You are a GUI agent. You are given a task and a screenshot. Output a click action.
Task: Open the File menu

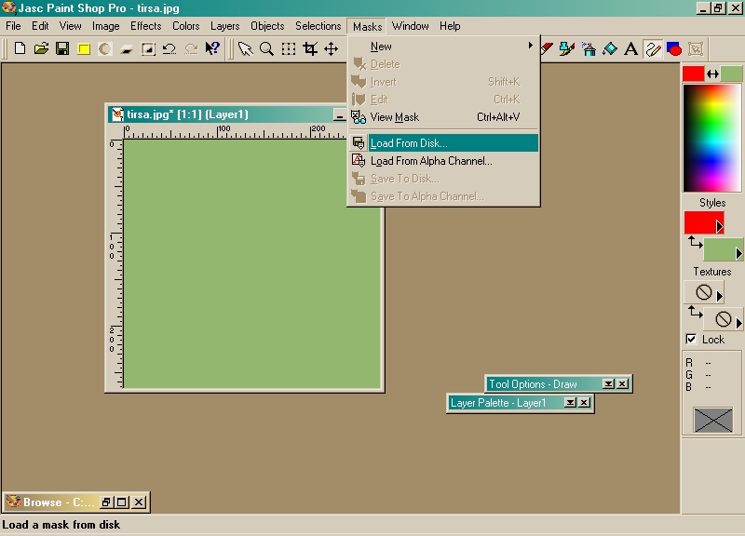click(x=13, y=26)
